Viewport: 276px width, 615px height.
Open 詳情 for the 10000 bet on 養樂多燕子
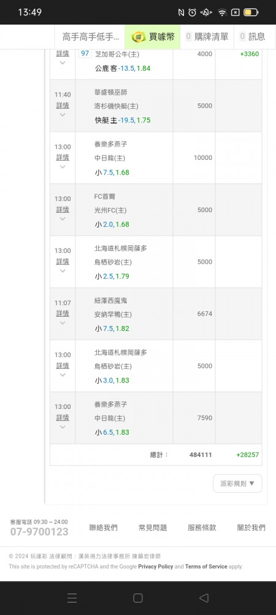tap(63, 157)
